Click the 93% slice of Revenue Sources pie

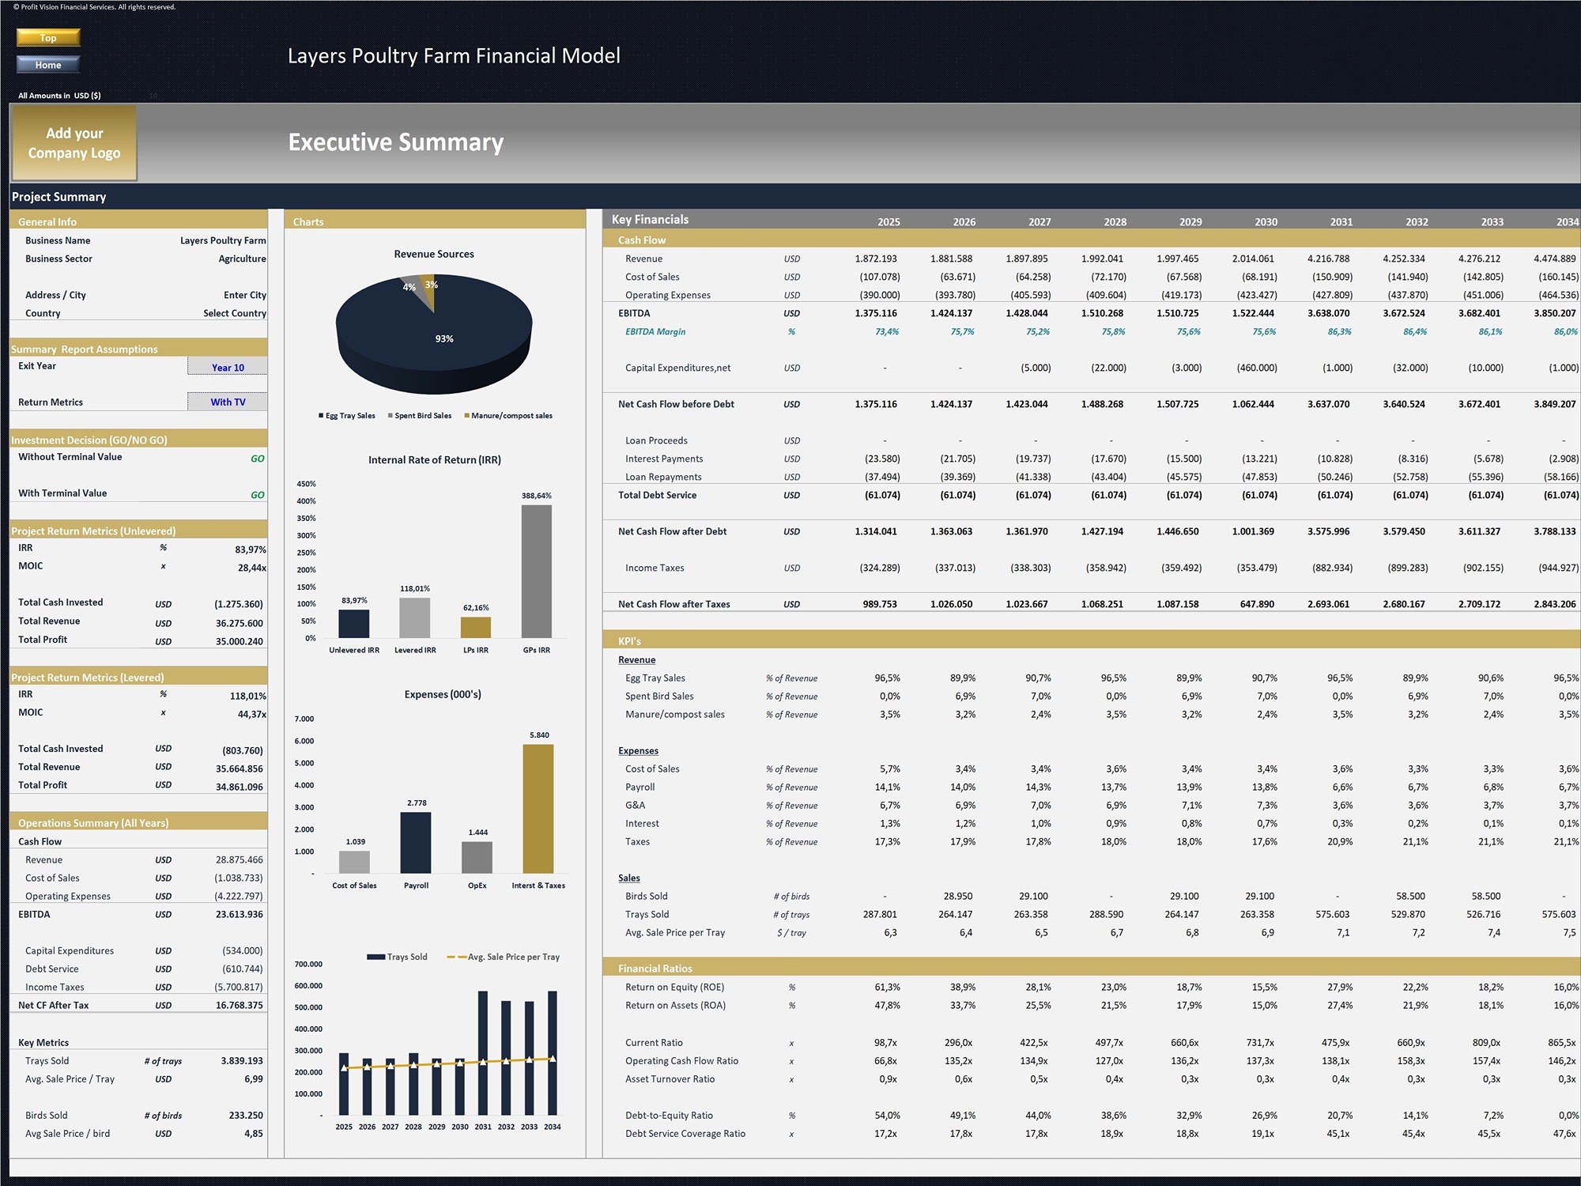435,340
